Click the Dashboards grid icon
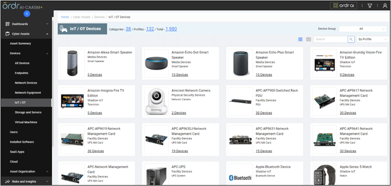The image size is (391, 186). point(7,24)
